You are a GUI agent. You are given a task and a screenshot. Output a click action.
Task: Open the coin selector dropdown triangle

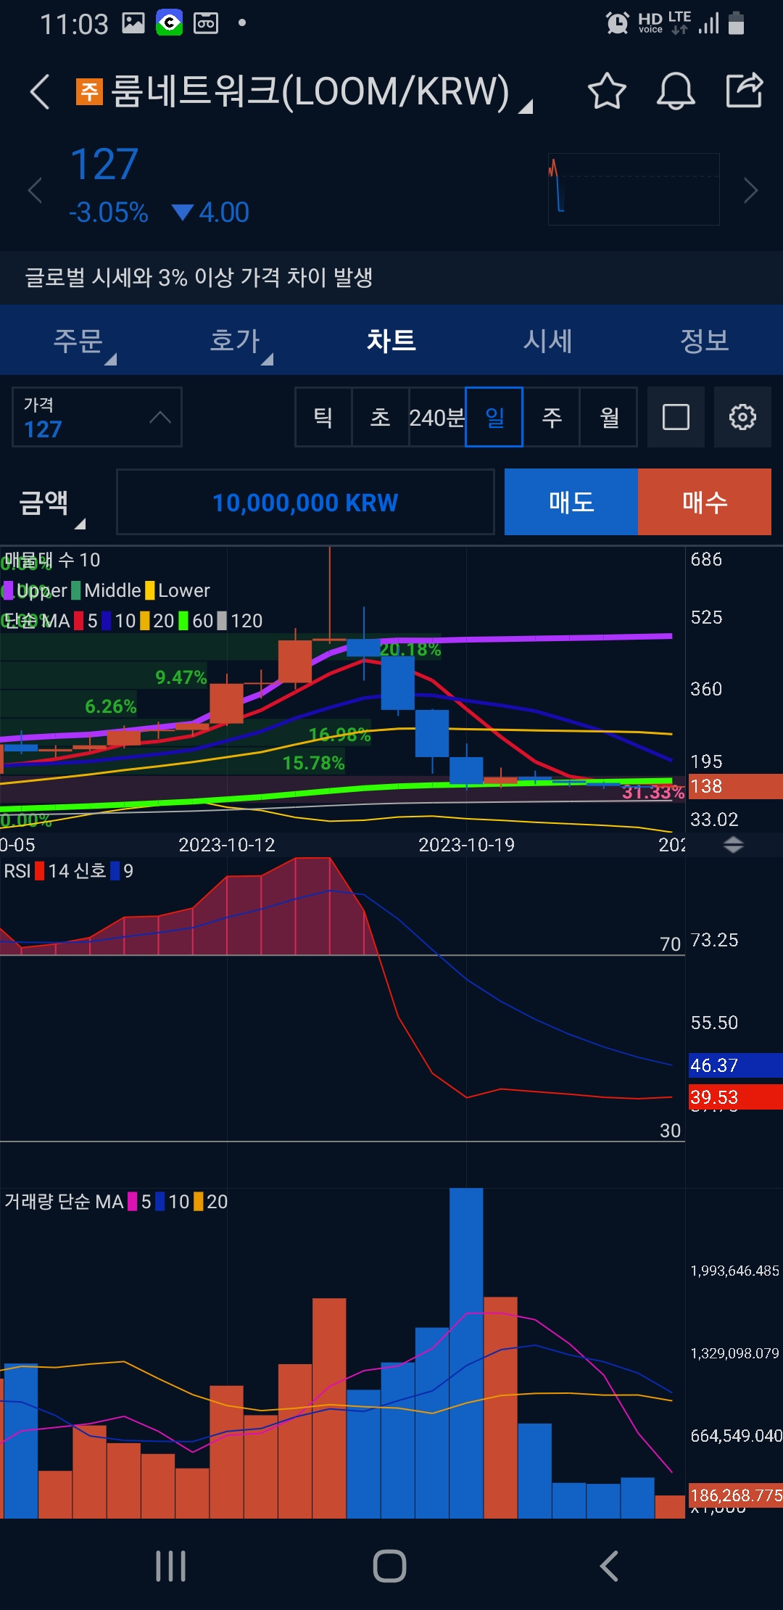(x=526, y=107)
